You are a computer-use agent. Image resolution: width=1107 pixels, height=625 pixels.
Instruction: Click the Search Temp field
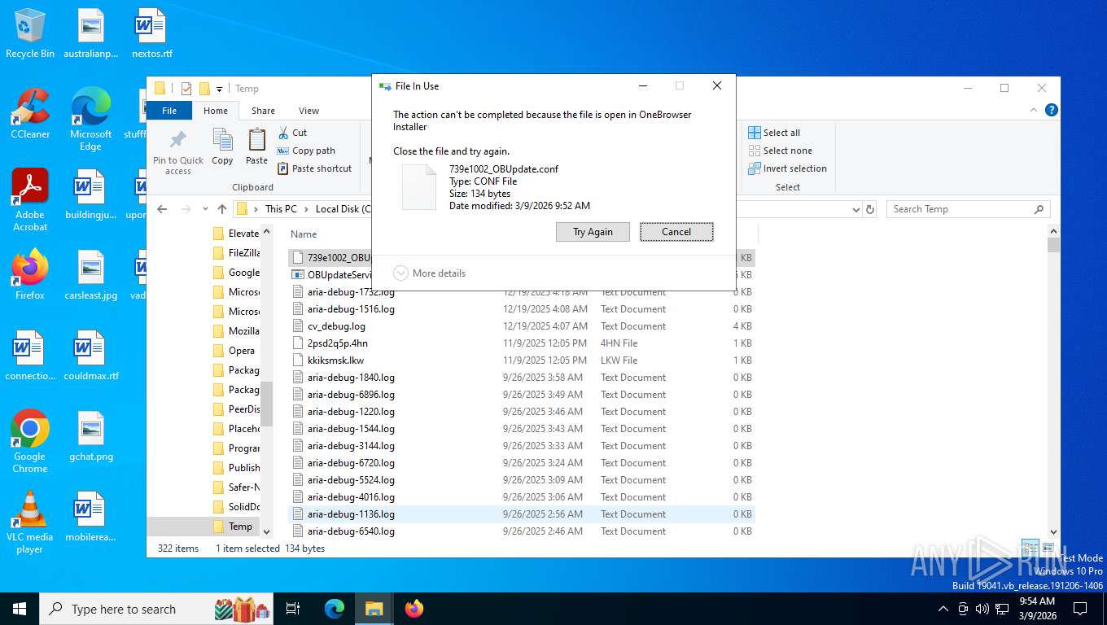[968, 209]
